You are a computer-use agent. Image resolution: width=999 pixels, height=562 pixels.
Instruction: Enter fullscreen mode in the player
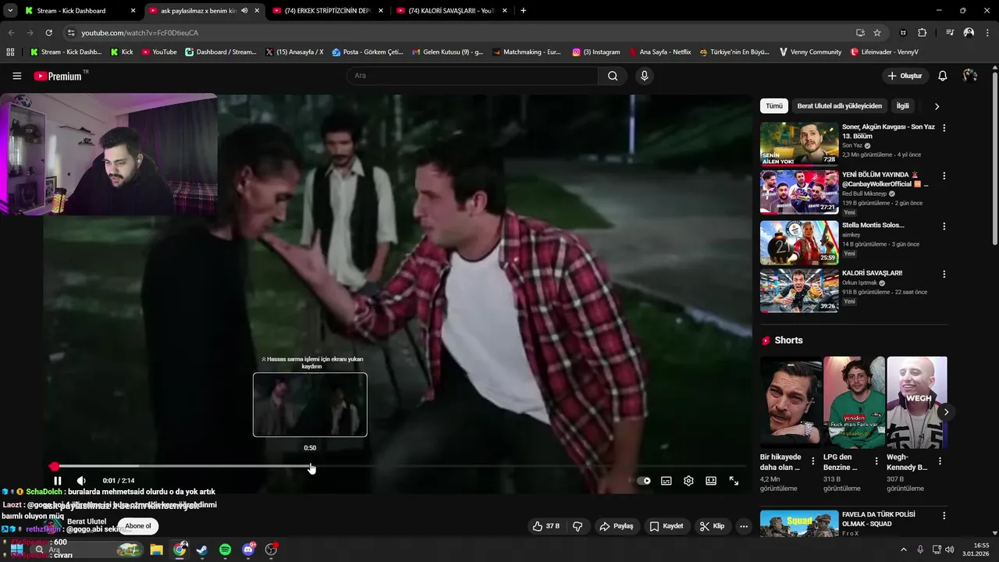click(734, 481)
